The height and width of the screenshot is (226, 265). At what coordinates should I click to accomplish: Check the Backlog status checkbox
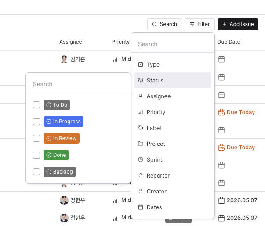pyautogui.click(x=36, y=172)
